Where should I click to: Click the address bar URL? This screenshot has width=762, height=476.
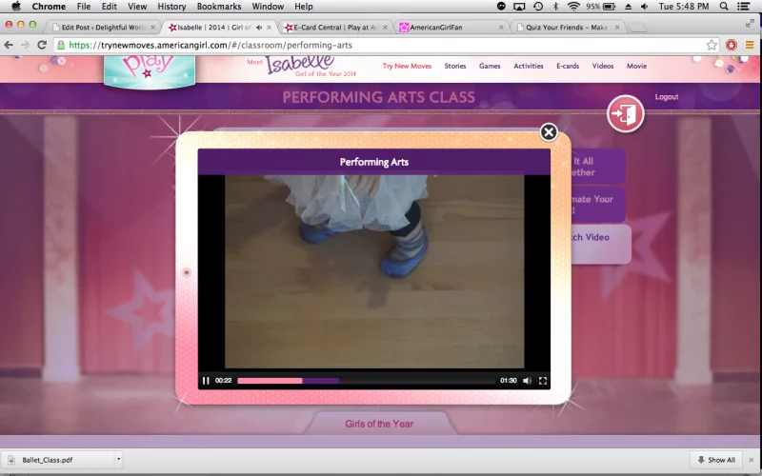211,45
